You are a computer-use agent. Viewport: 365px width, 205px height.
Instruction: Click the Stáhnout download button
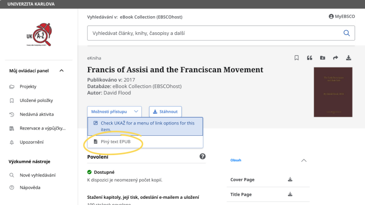point(165,112)
